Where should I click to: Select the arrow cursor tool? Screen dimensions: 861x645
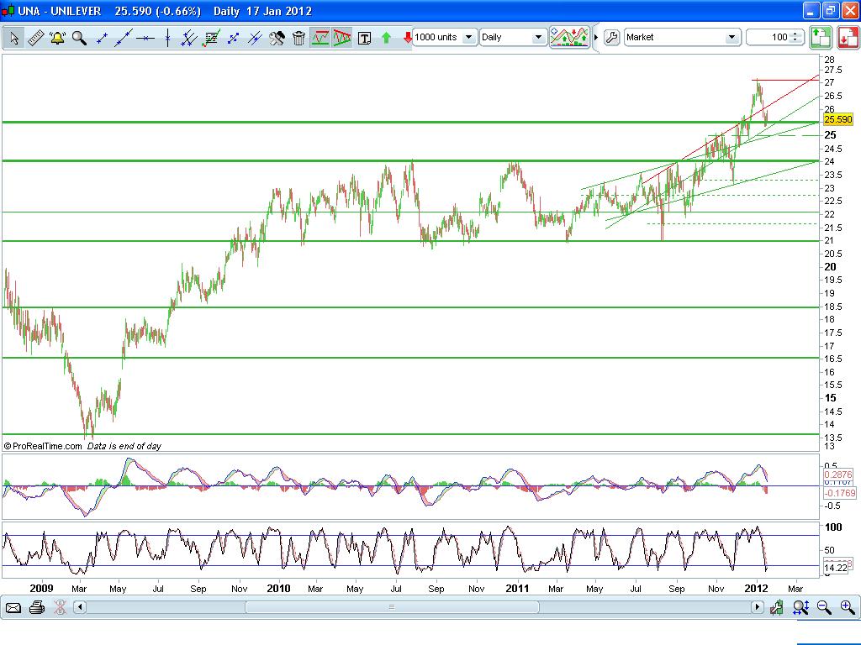13,38
